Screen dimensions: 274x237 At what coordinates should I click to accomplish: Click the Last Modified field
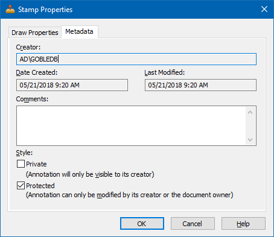(200, 85)
